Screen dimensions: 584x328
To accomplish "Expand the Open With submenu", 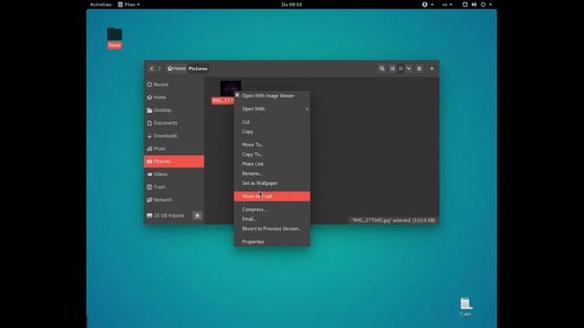I will coord(272,109).
